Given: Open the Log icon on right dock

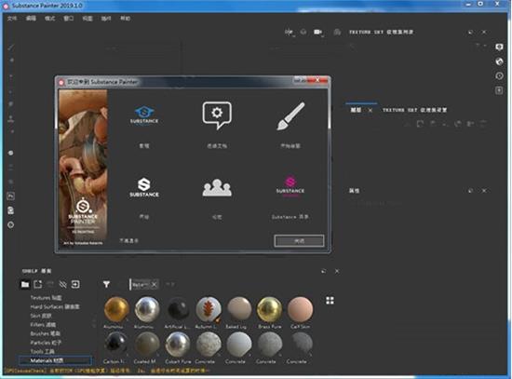Looking at the screenshot, I should coord(499,90).
